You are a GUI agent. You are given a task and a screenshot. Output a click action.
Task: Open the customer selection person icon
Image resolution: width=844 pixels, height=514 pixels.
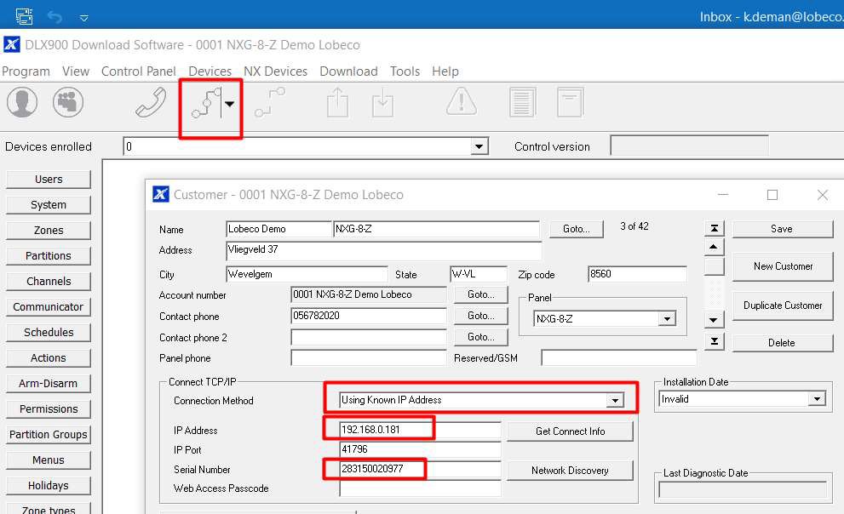[x=22, y=102]
